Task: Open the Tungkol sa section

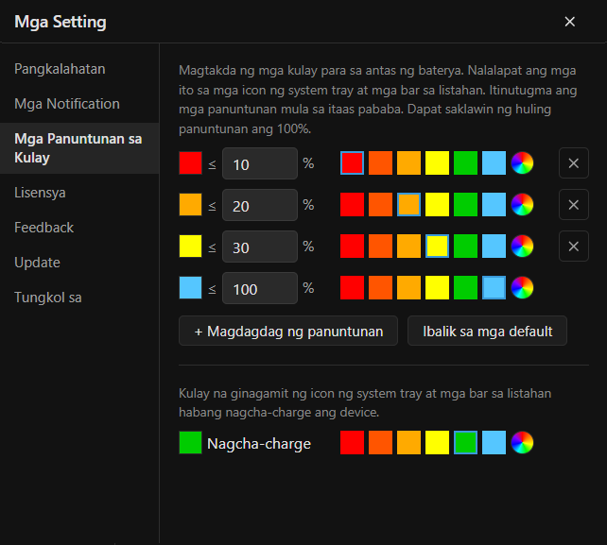Action: [x=79, y=298]
